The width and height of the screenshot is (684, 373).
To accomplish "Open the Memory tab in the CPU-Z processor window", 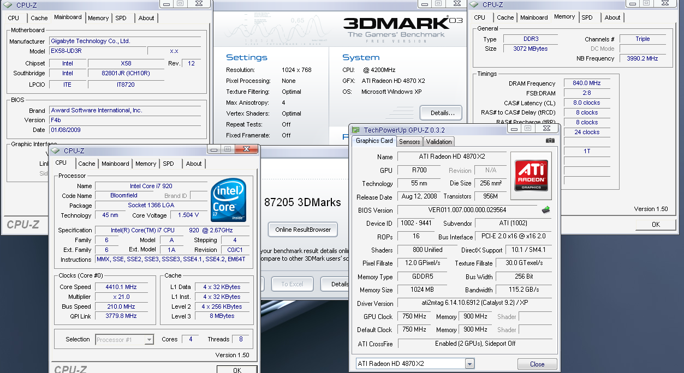I will (x=146, y=164).
